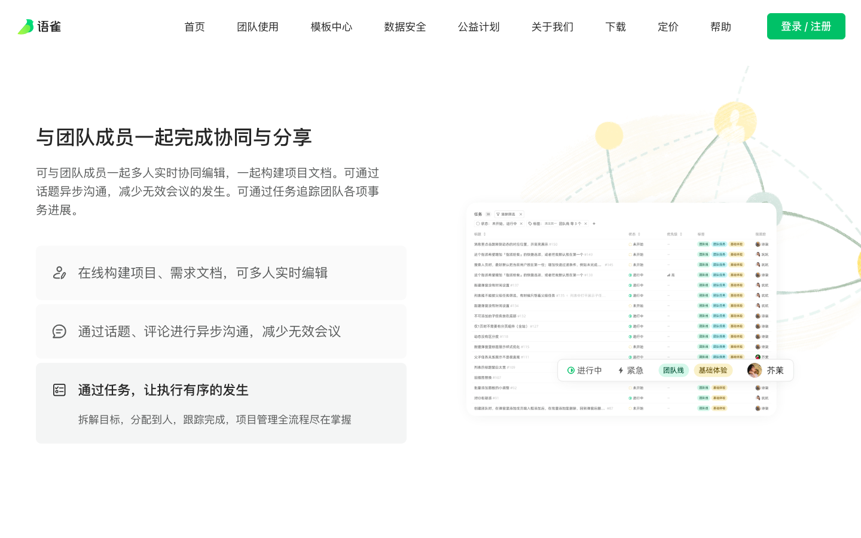Click the yellow 基础体验 tag pill
The image size is (861, 538).
713,371
